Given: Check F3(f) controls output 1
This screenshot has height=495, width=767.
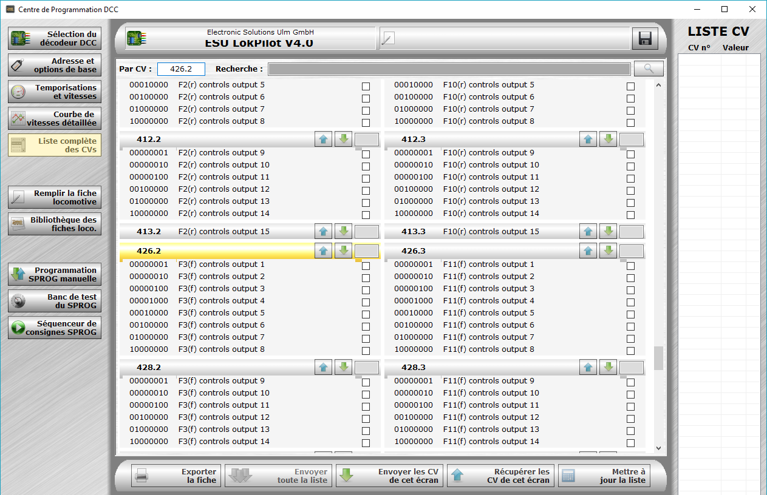Looking at the screenshot, I should point(366,266).
